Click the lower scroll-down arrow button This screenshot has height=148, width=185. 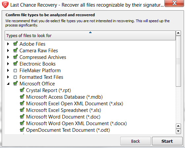178,131
